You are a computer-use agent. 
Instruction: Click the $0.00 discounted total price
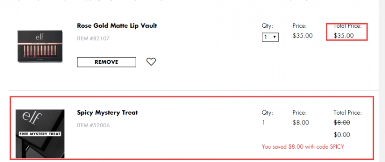click(342, 135)
